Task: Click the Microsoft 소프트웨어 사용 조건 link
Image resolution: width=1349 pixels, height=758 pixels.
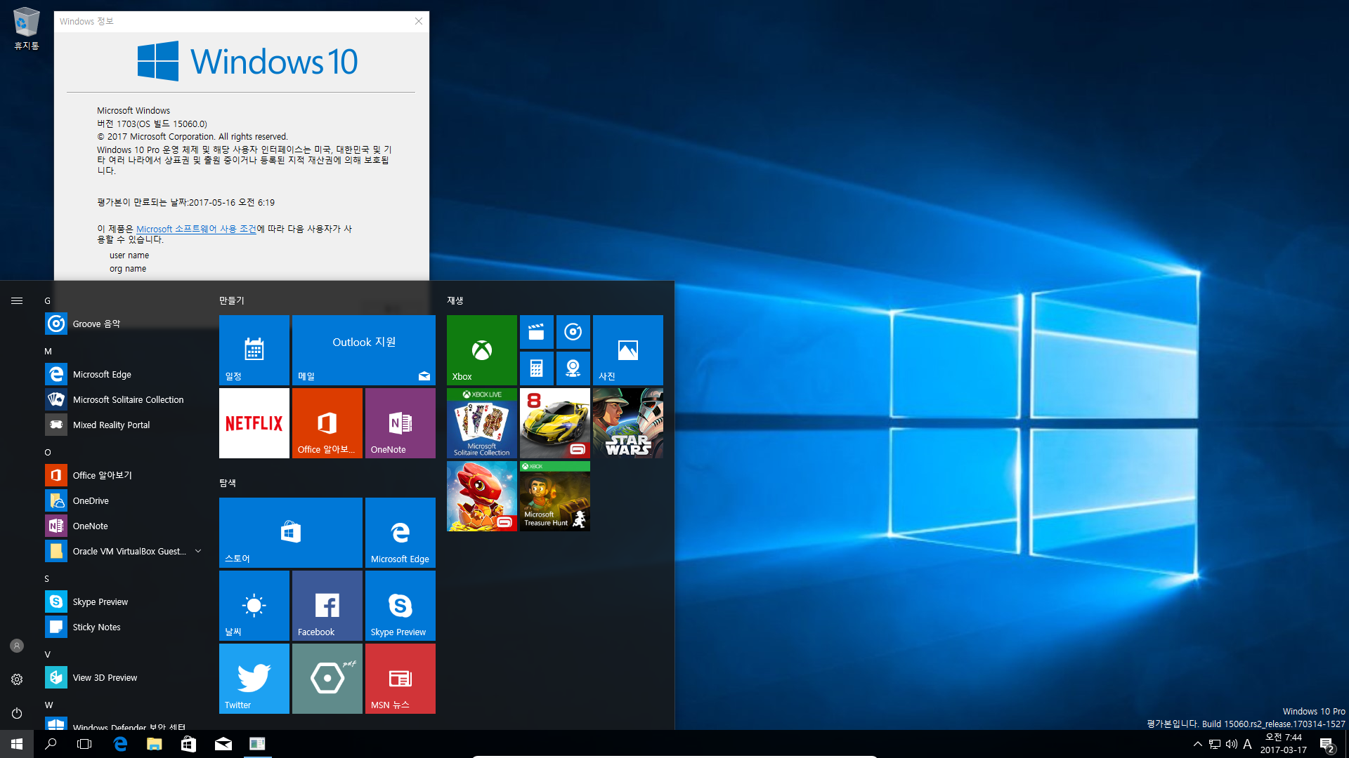Action: tap(196, 229)
